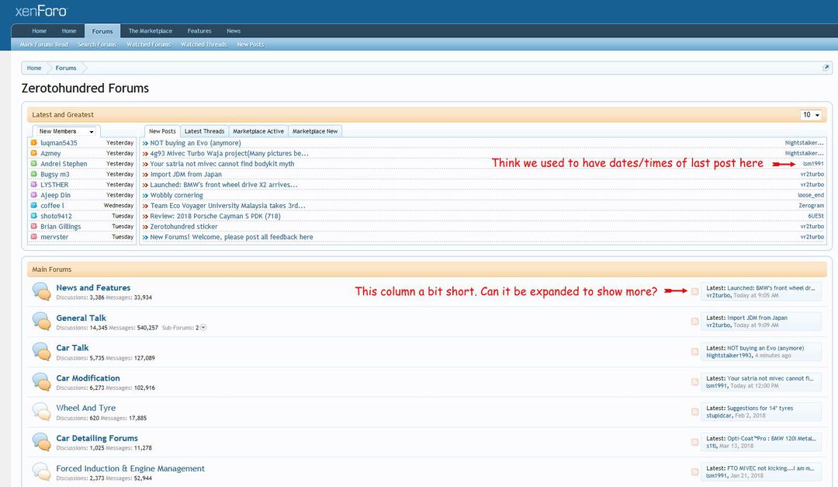Switch to the Latest Threads tab
Image resolution: width=838 pixels, height=487 pixels.
[x=204, y=131]
